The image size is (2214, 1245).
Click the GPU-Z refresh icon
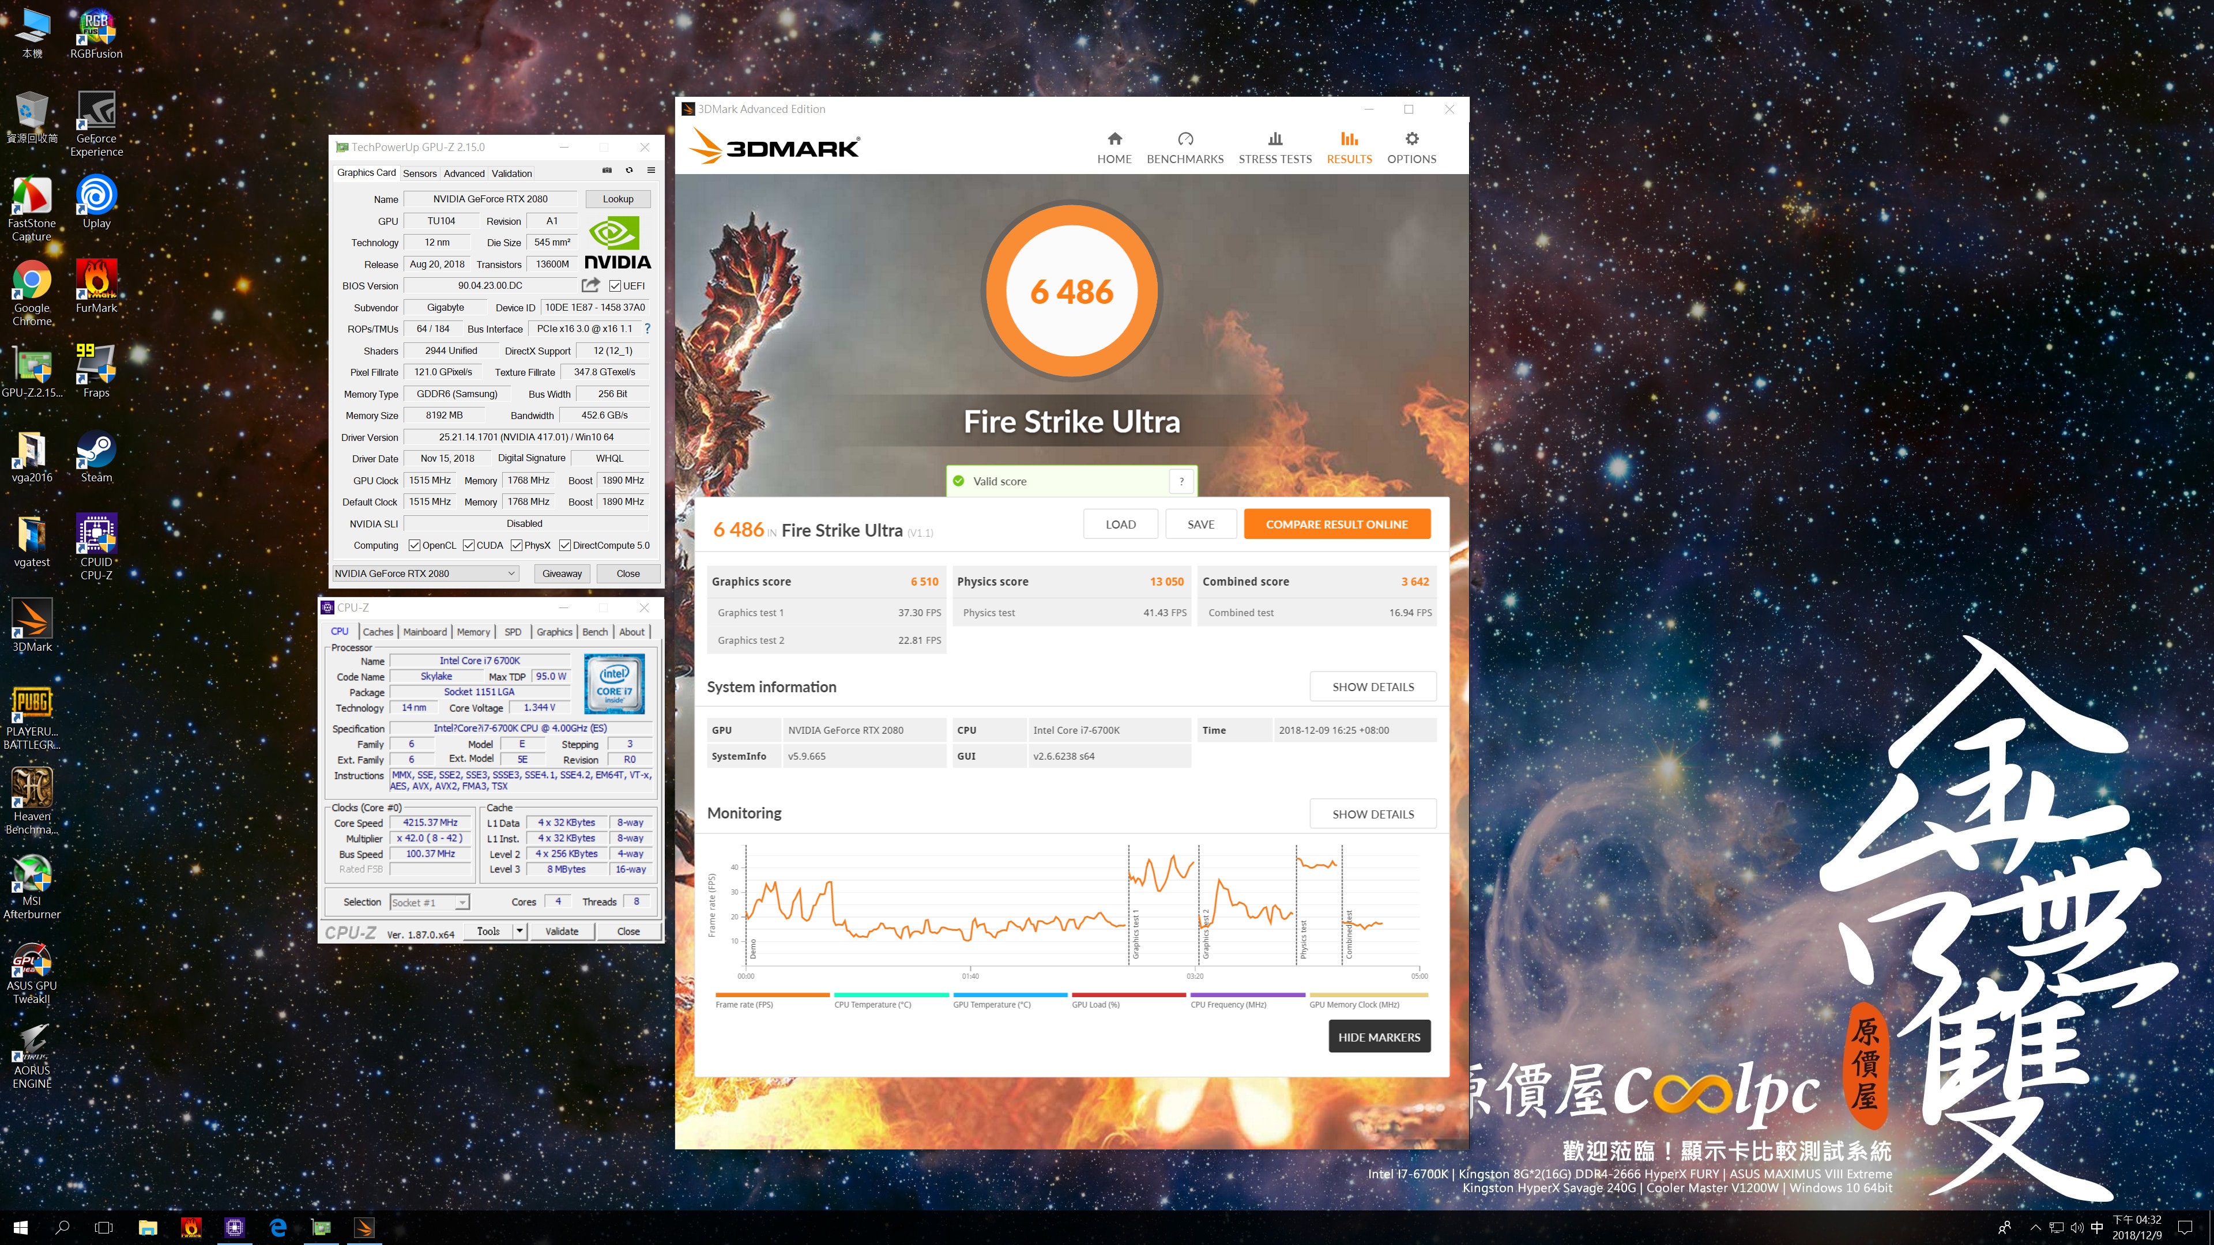coord(629,170)
